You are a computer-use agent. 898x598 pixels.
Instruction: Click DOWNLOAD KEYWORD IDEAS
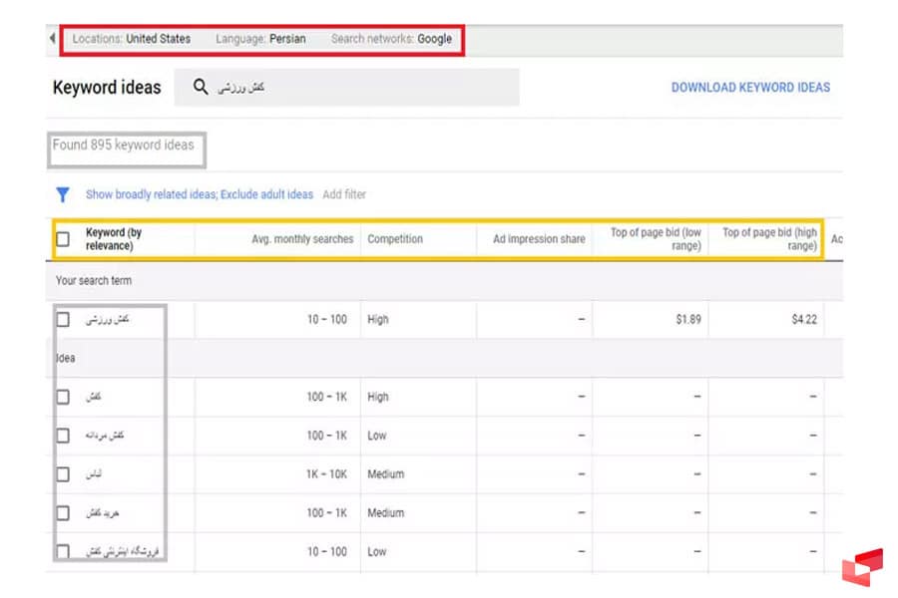(750, 87)
